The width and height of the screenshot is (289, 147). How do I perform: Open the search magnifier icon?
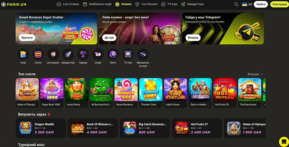click(x=236, y=4)
